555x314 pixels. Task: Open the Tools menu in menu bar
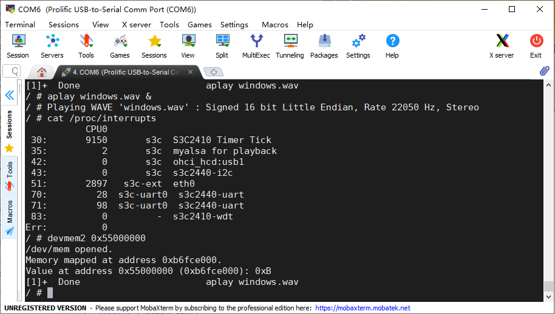[x=169, y=25]
